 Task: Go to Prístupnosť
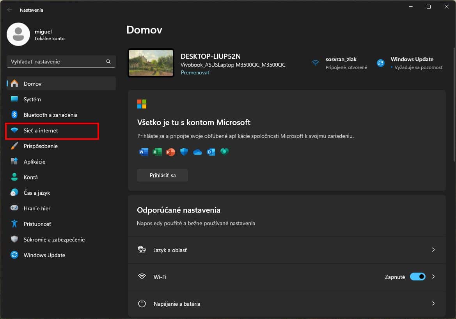pos(61,224)
